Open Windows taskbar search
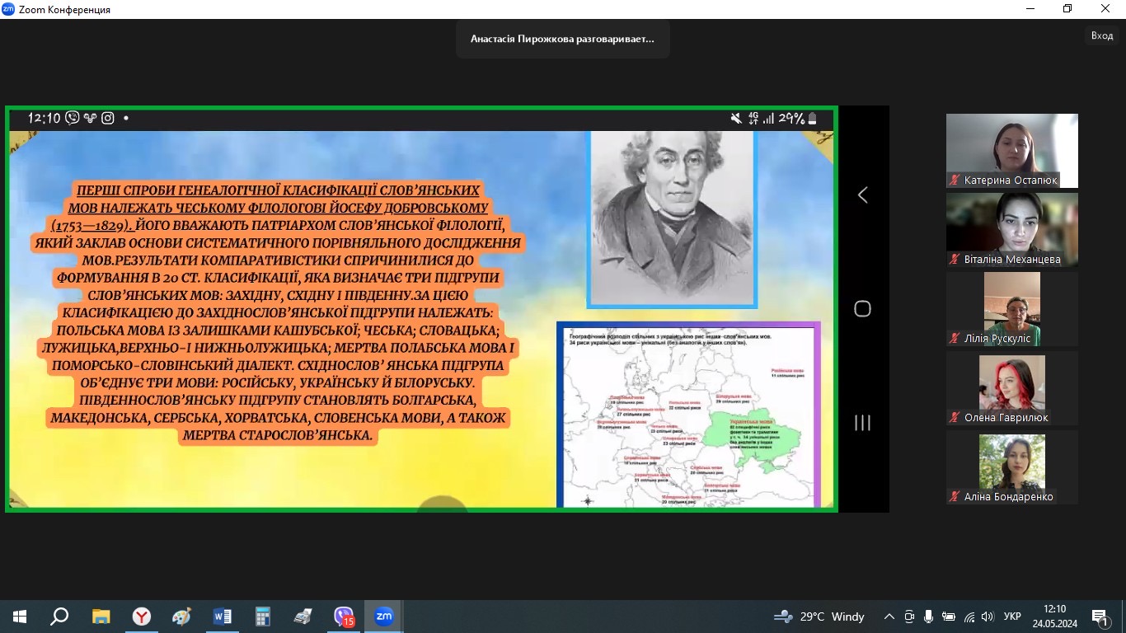Viewport: 1126px width, 633px height. tap(59, 617)
